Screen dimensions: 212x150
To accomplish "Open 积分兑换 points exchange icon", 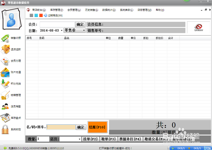I will pyautogui.click(x=5, y=84).
